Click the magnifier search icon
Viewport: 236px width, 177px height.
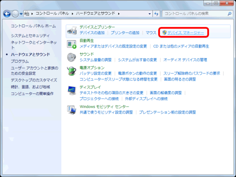coord(229,14)
